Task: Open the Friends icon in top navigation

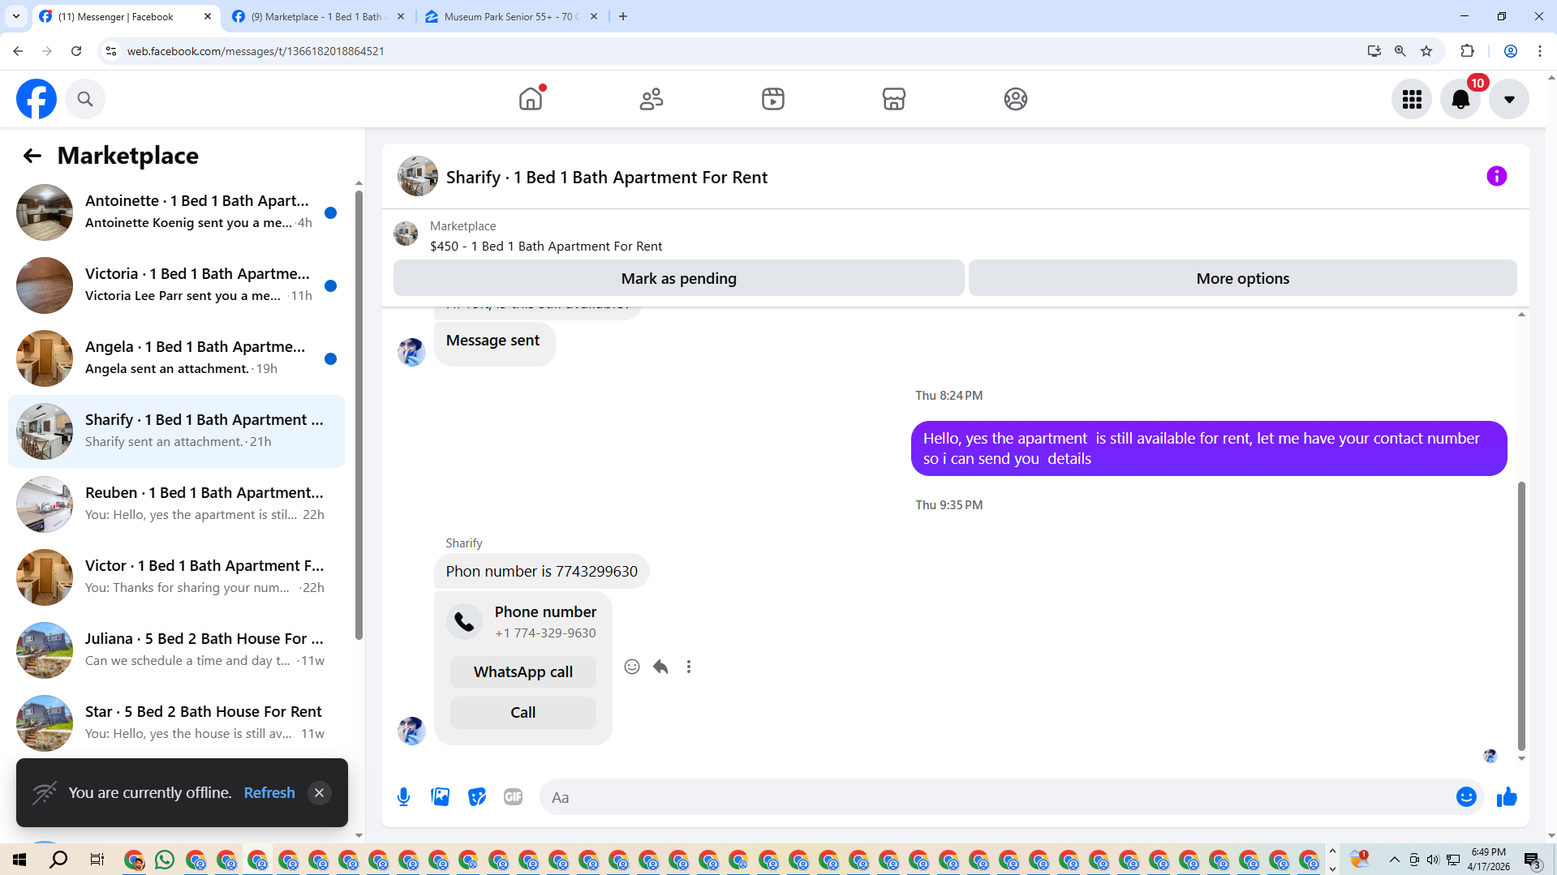Action: click(652, 99)
